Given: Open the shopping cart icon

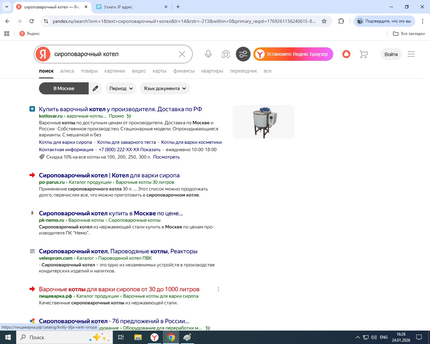Looking at the screenshot, I should click(x=363, y=54).
